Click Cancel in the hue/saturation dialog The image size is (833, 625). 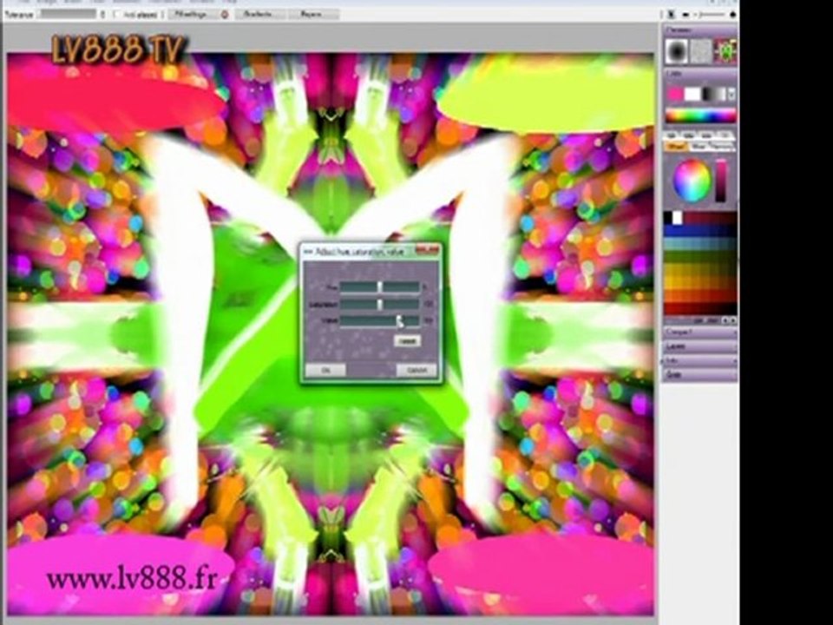click(416, 370)
